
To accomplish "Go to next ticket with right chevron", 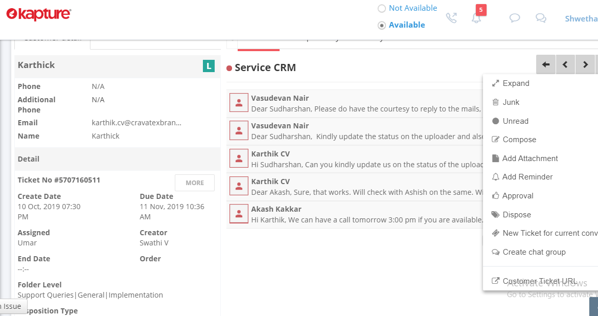I will click(585, 64).
